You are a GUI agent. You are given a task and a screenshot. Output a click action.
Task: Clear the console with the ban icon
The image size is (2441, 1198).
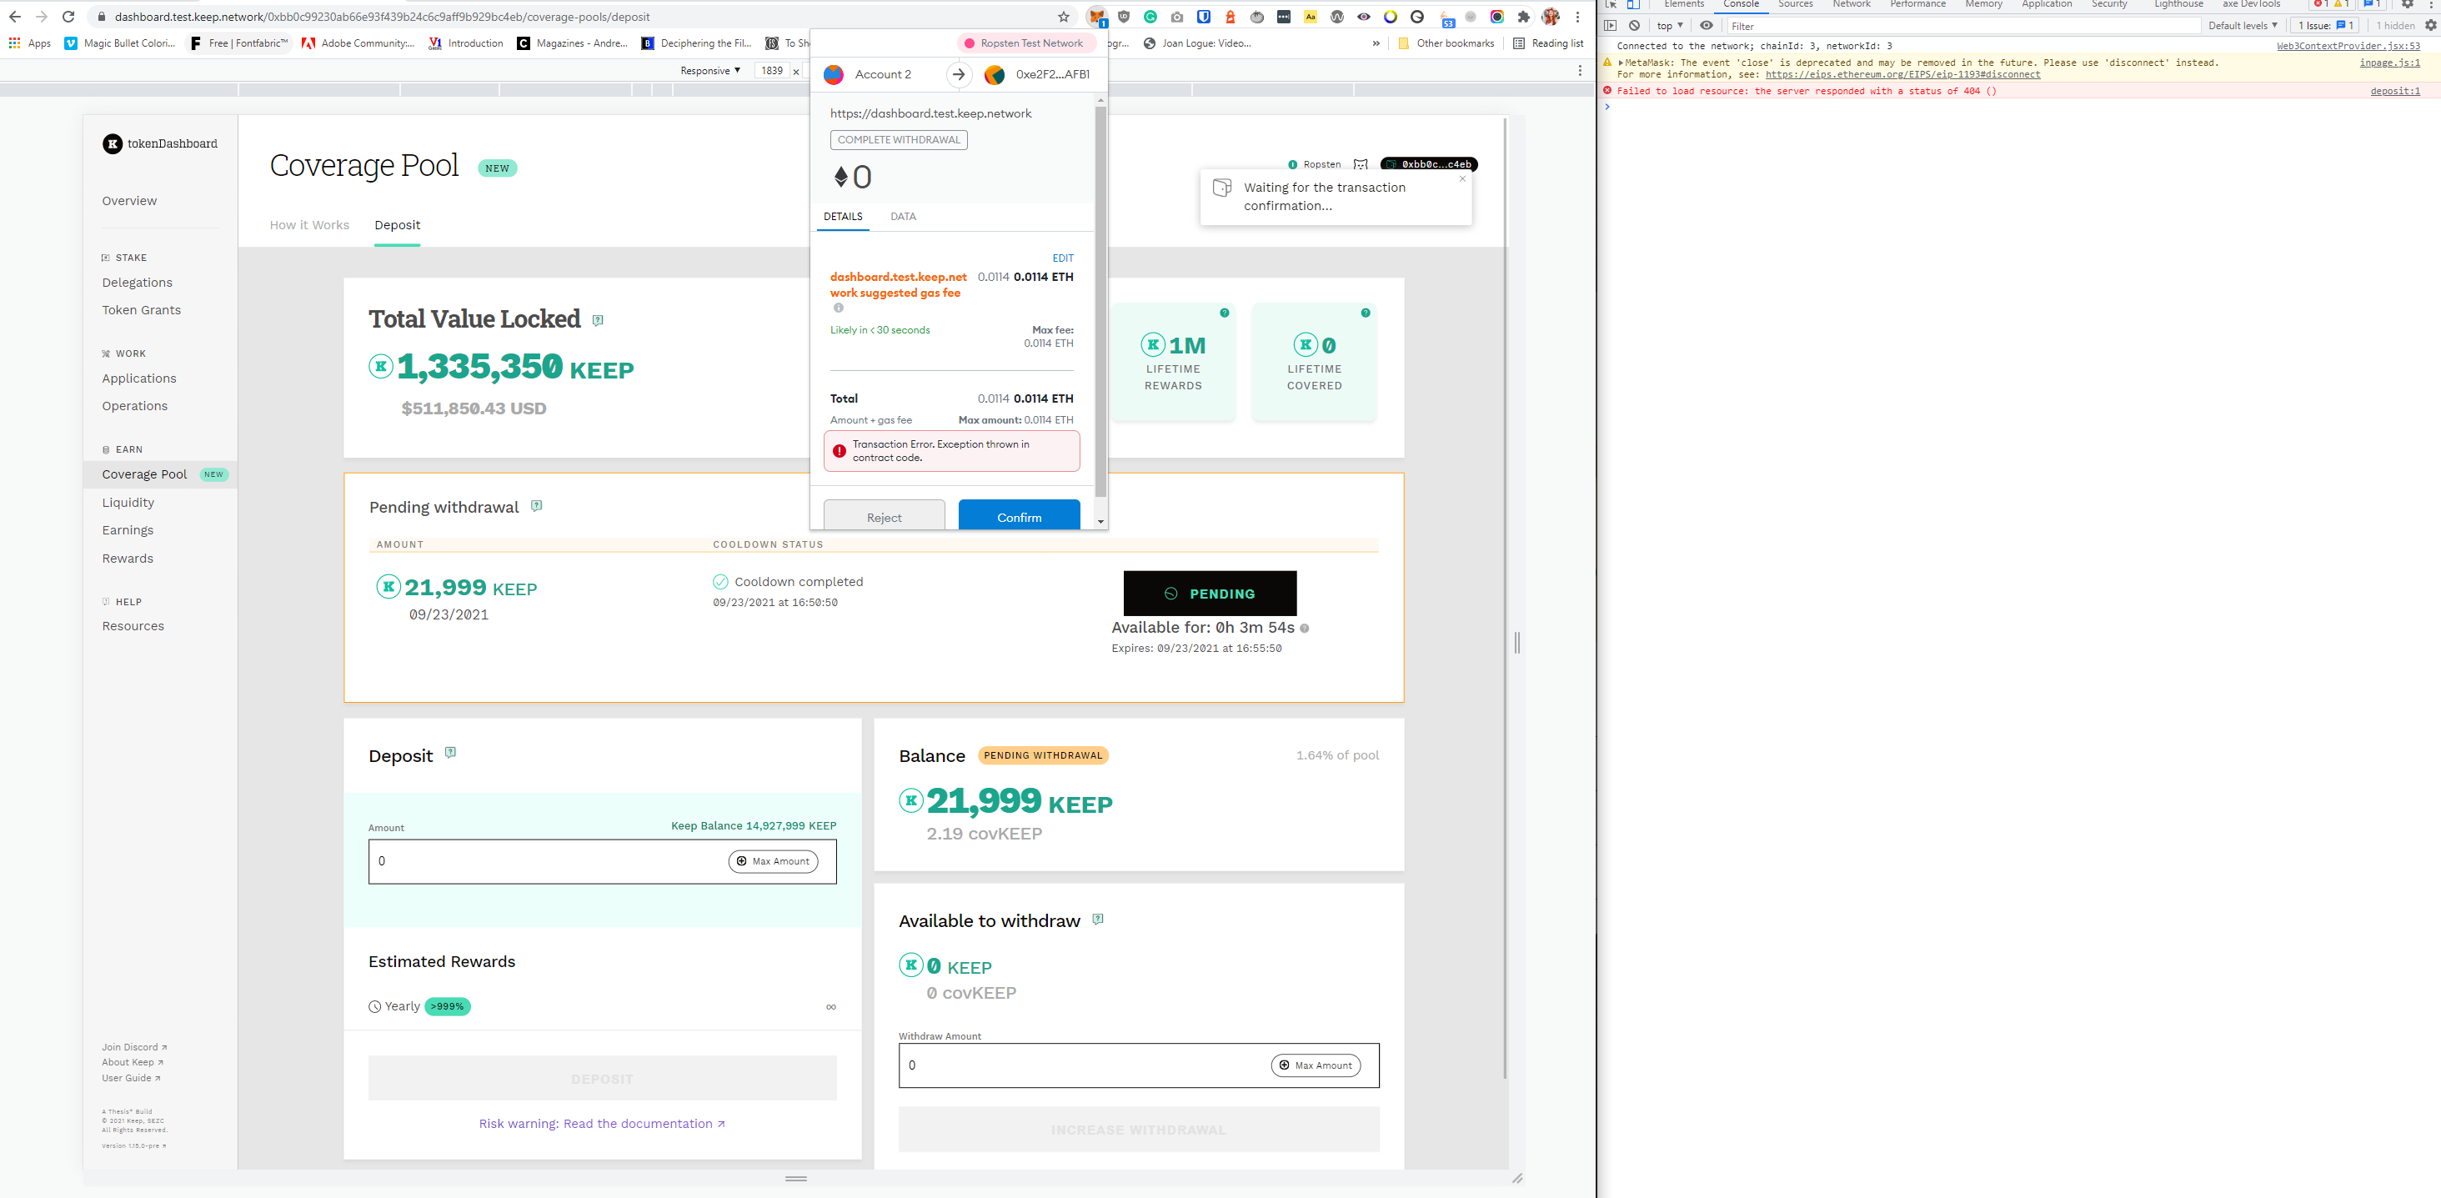[1635, 26]
